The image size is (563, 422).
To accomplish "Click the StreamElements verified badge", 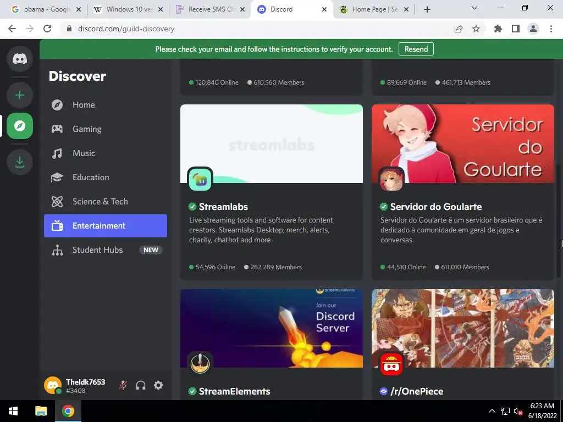I will point(192,391).
